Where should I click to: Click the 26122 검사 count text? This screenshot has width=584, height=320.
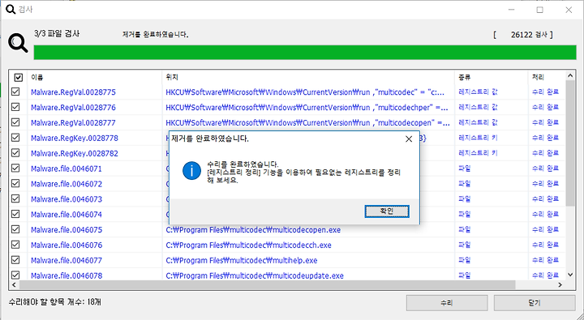[x=529, y=35]
